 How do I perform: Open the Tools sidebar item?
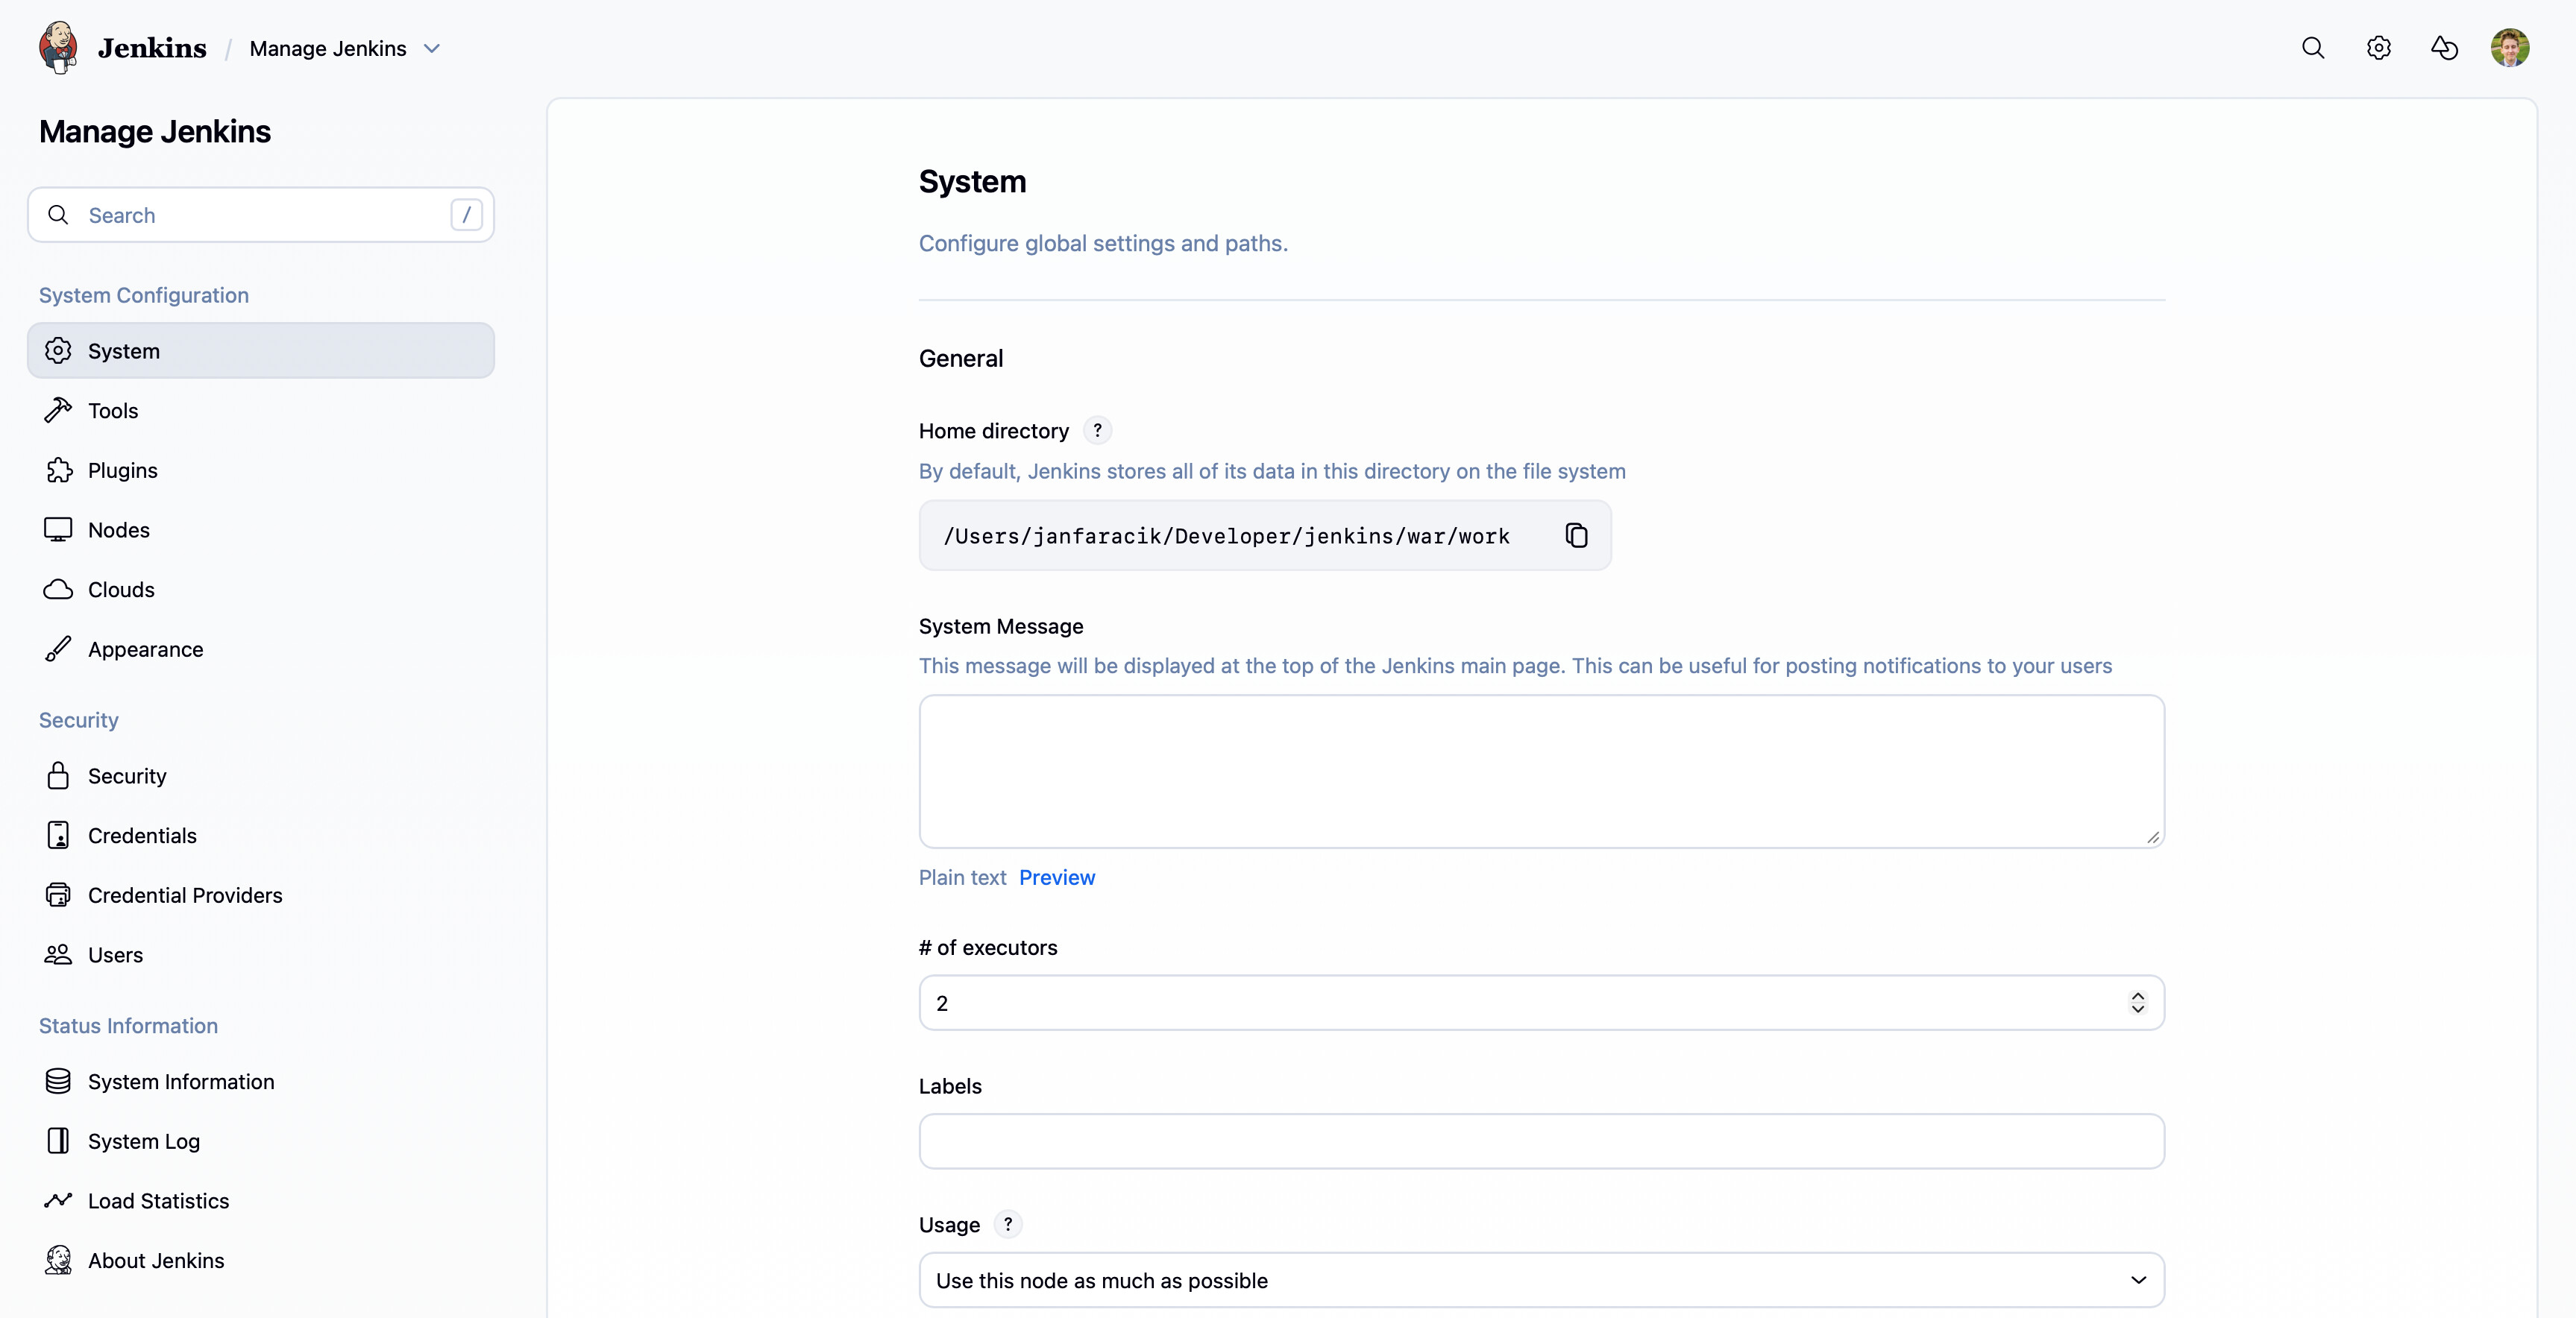click(x=112, y=411)
